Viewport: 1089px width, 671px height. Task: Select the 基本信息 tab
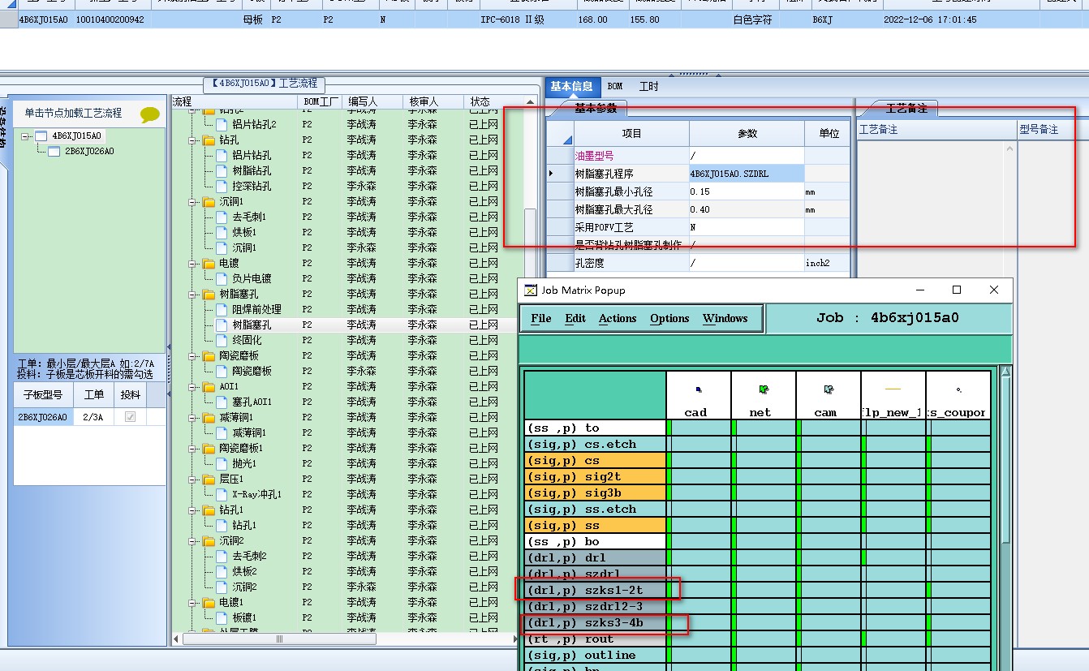pyautogui.click(x=571, y=87)
